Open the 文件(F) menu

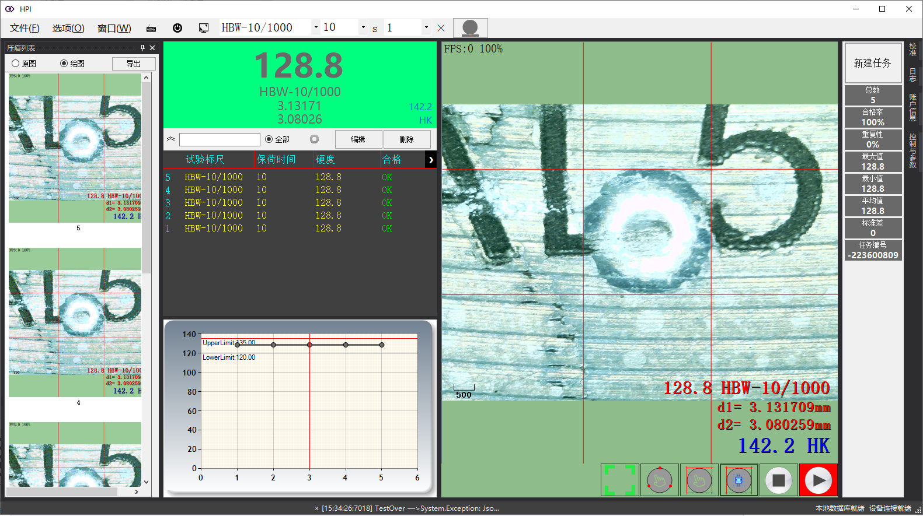coord(25,28)
